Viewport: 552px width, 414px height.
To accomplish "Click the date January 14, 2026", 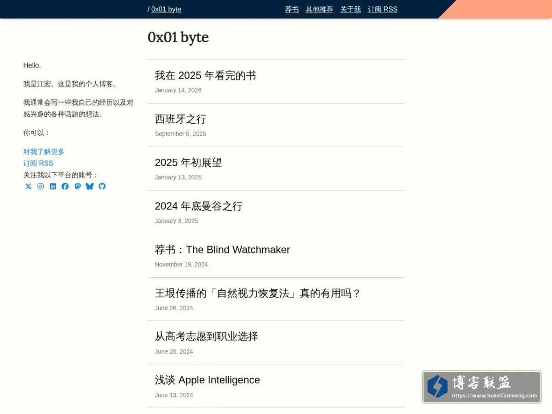I will pos(178,90).
